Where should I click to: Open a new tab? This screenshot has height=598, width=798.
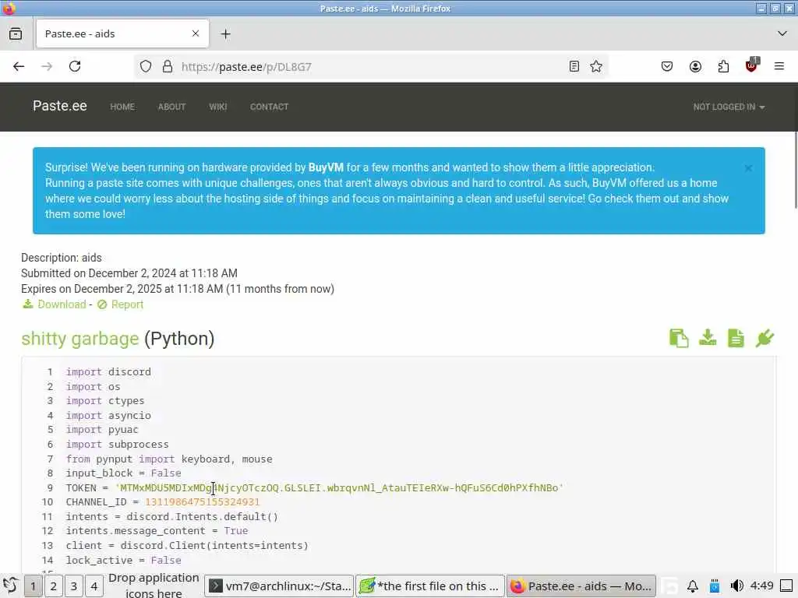[225, 34]
